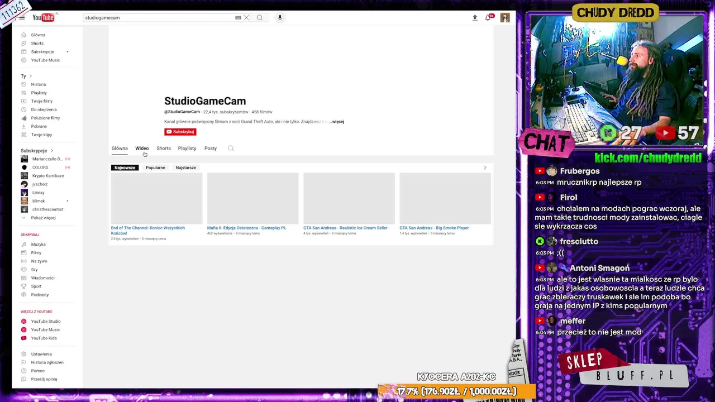Open Muzyka under Odkrywaj
715x402 pixels.
pyautogui.click(x=39, y=245)
